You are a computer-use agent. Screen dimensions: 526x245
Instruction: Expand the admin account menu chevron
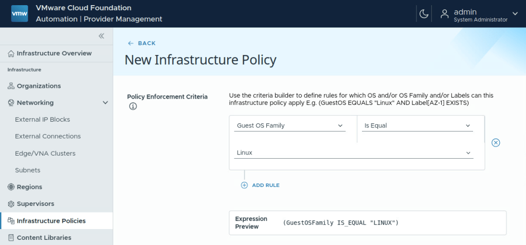pos(515,13)
